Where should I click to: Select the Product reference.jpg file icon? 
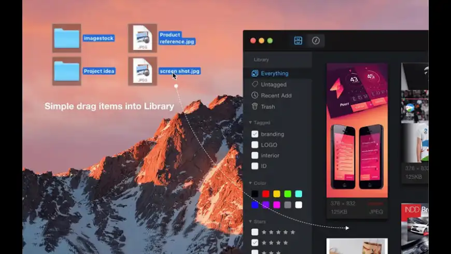pyautogui.click(x=143, y=38)
